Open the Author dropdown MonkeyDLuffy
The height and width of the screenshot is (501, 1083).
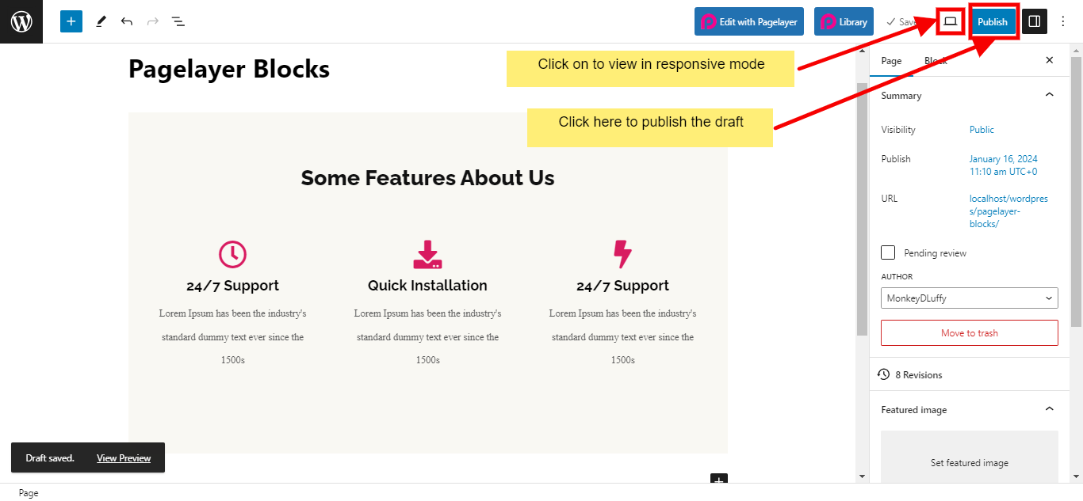[x=969, y=298]
